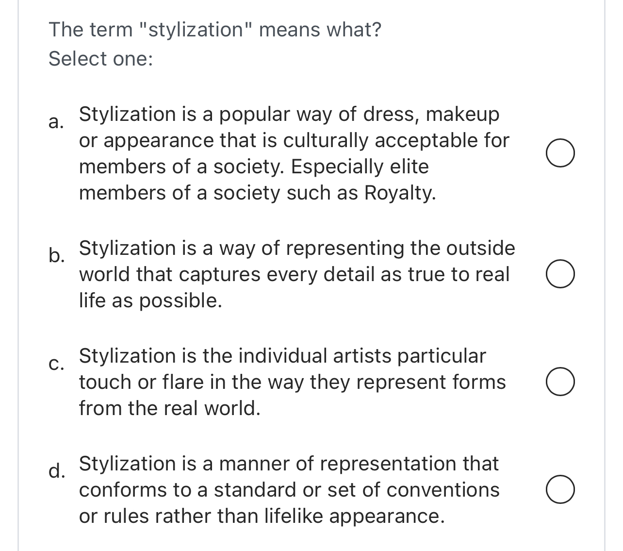The height and width of the screenshot is (551, 623).
Task: Click 'members of a society. Especially elite' line
Action: coord(254,167)
